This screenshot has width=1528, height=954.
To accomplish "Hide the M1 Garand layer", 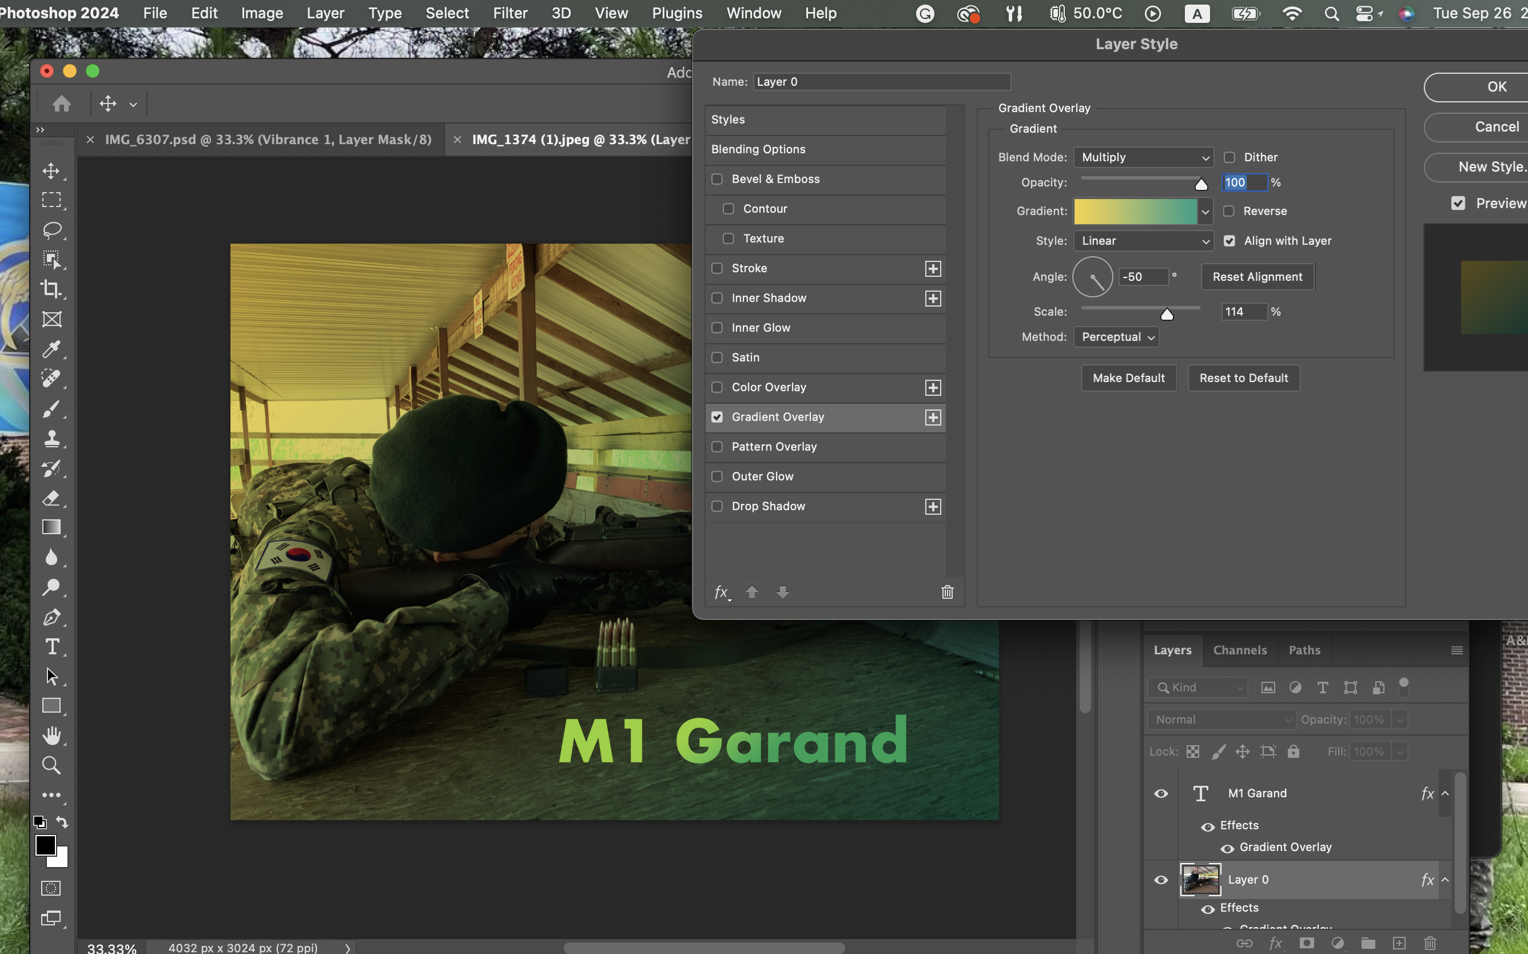I will tap(1160, 794).
